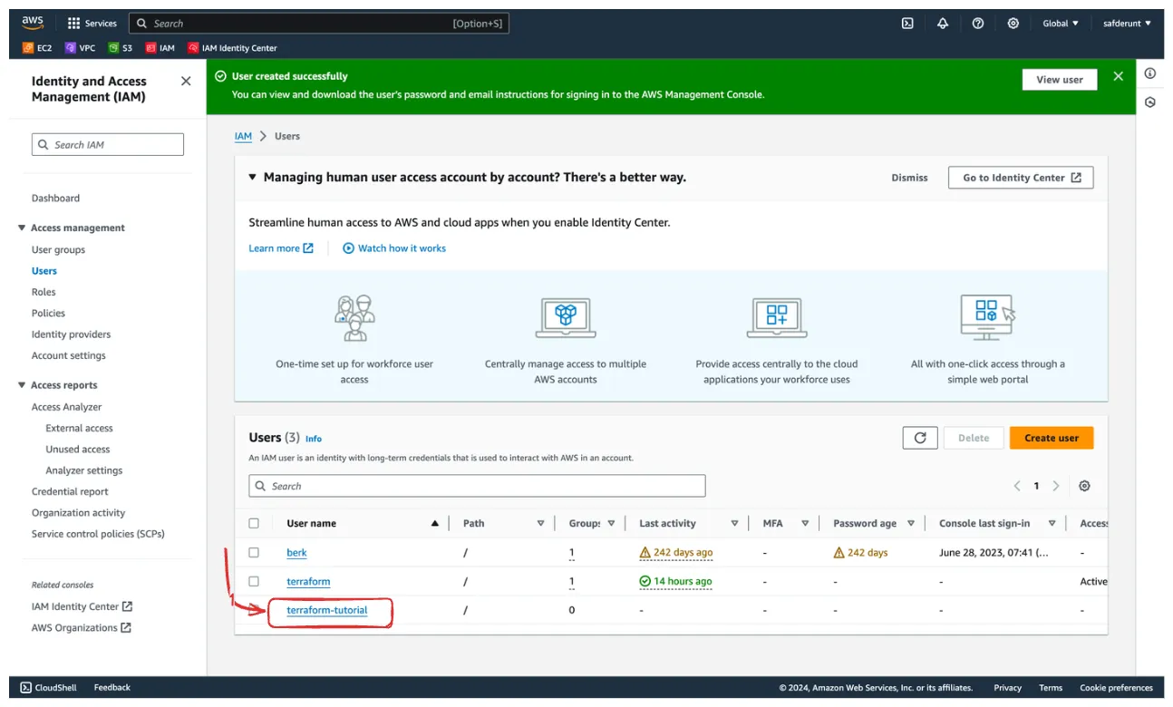Viewport: 1173px width, 707px height.
Task: Toggle the select-all users checkbox
Action: (254, 523)
